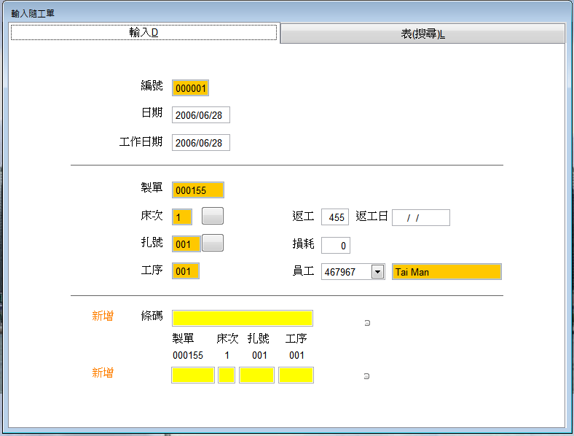The image size is (574, 436).
Task: Focus the yellow 床次 field in bottom row
Action: tap(227, 375)
